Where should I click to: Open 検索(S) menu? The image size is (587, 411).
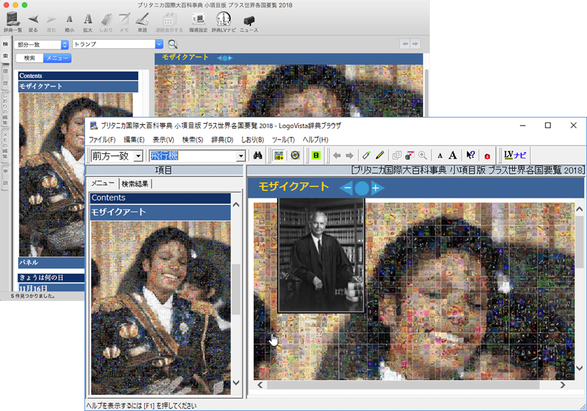pos(193,140)
